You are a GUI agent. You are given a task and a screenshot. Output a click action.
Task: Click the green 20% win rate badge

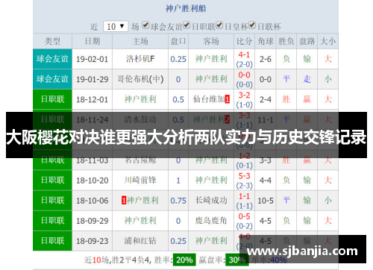[184, 260]
